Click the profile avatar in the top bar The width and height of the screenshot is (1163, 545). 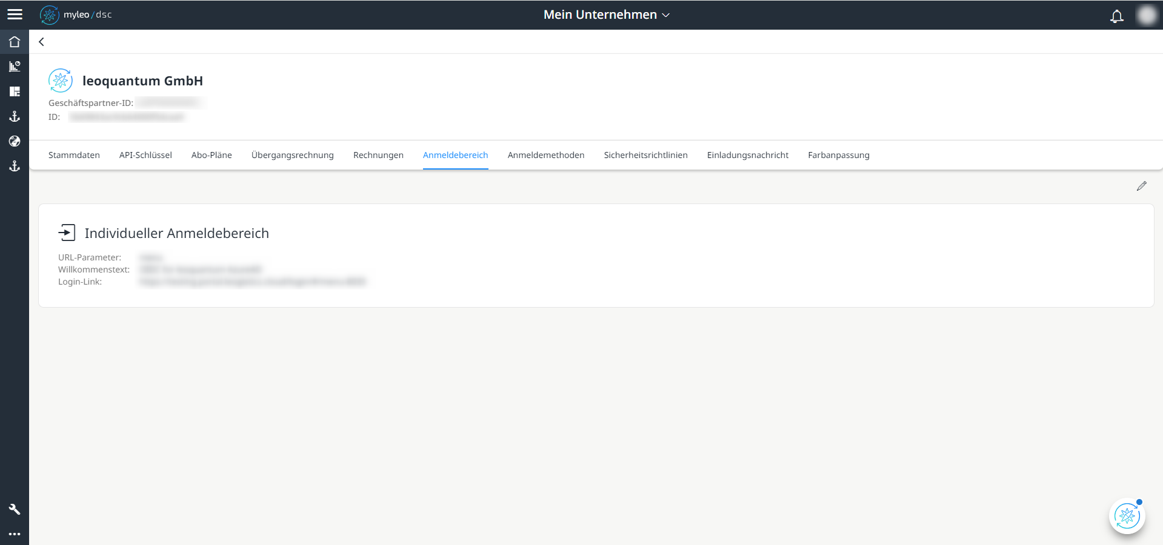(1147, 15)
